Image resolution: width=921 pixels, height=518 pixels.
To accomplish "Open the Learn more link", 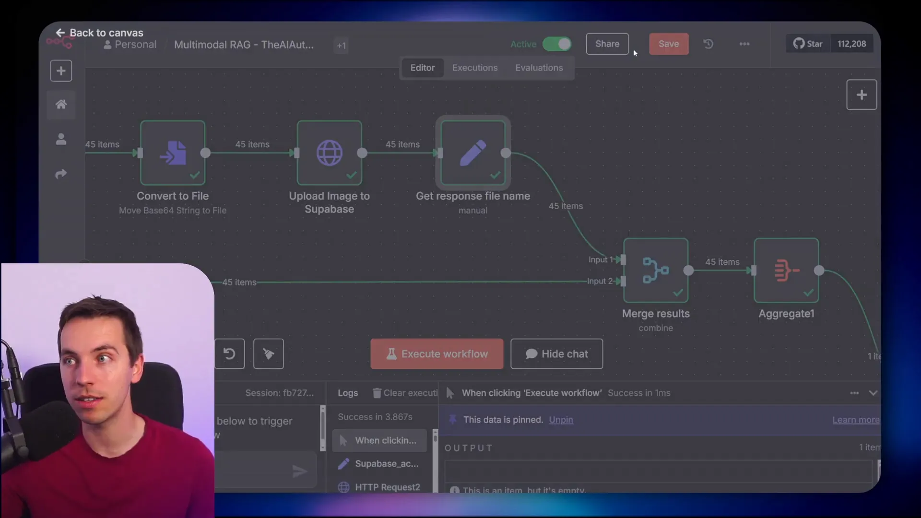I will pyautogui.click(x=856, y=420).
